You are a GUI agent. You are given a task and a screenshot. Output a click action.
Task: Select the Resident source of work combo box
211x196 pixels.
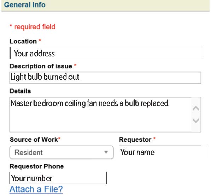[61, 152]
